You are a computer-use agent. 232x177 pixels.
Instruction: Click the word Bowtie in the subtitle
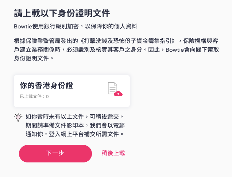click(23, 26)
